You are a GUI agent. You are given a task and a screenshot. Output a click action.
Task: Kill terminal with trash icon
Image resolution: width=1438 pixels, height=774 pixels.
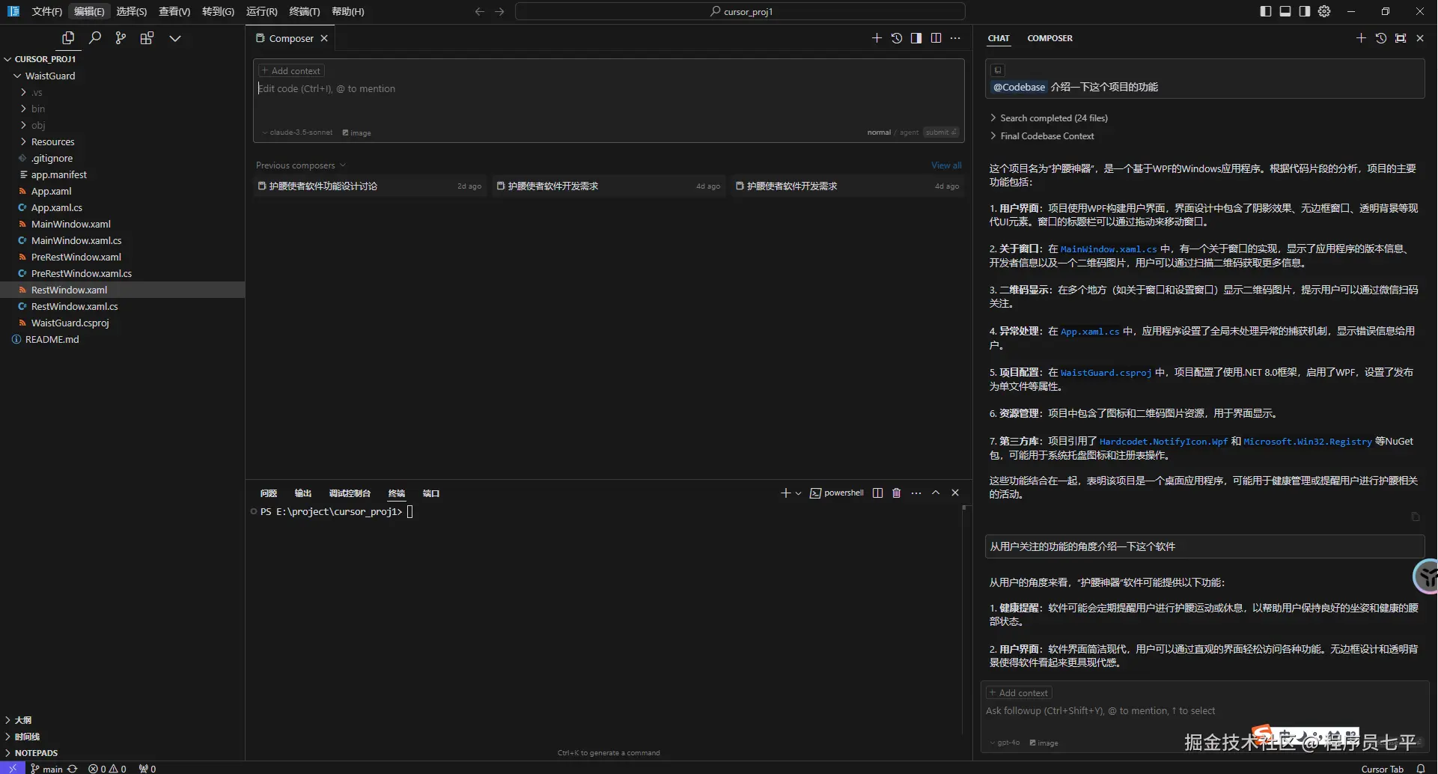pos(897,493)
